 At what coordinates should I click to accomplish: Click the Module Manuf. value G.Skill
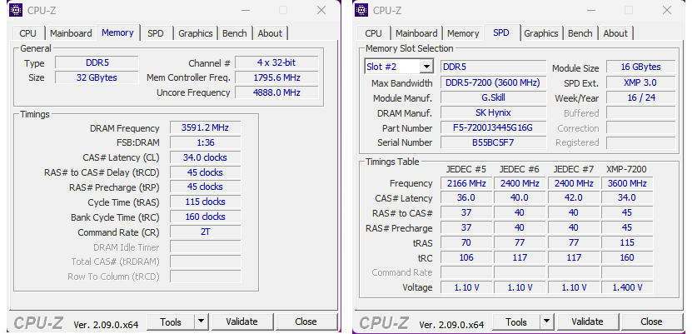click(x=493, y=97)
